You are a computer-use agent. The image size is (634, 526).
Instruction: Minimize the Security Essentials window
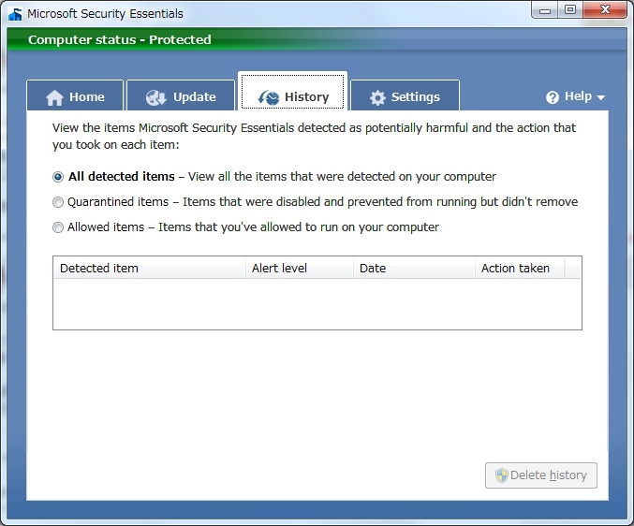545,10
